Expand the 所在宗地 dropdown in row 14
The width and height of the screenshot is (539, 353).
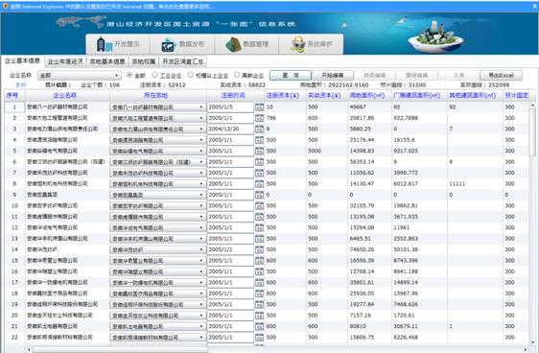(201, 250)
